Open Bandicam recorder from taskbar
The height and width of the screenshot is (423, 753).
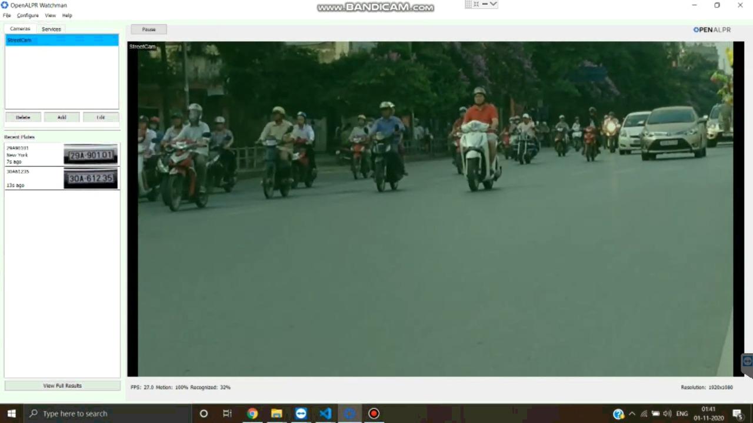point(374,414)
